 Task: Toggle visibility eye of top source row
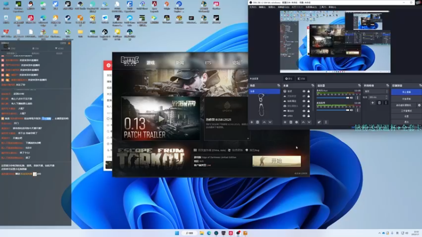coord(304,91)
